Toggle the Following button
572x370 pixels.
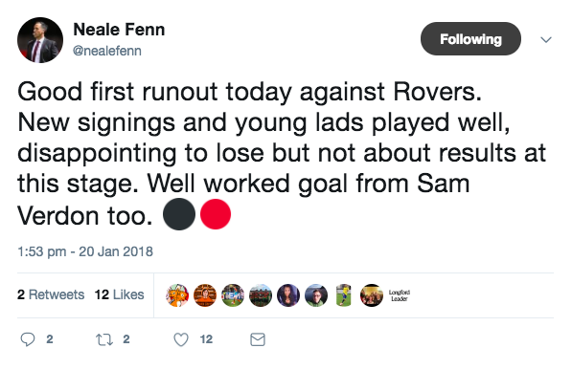(x=470, y=39)
